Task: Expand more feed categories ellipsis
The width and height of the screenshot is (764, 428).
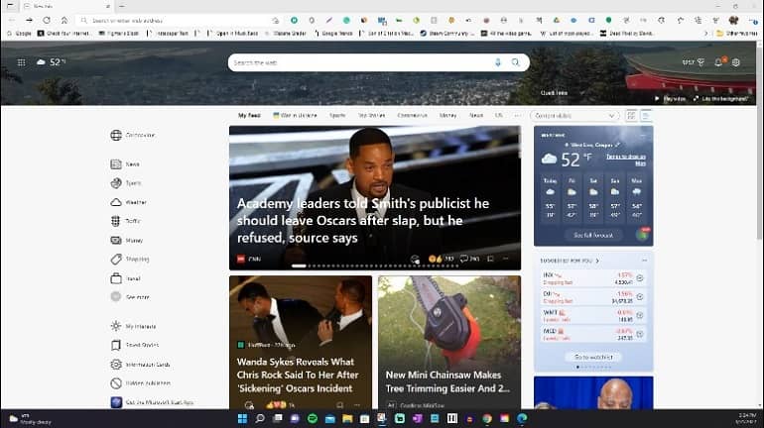Action: (518, 116)
